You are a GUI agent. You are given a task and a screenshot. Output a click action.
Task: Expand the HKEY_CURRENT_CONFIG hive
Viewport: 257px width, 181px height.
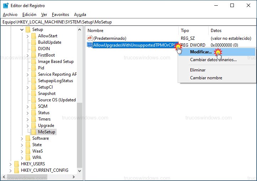(10, 171)
